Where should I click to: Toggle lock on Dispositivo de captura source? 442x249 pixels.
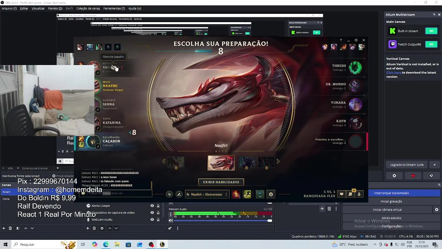point(158,213)
